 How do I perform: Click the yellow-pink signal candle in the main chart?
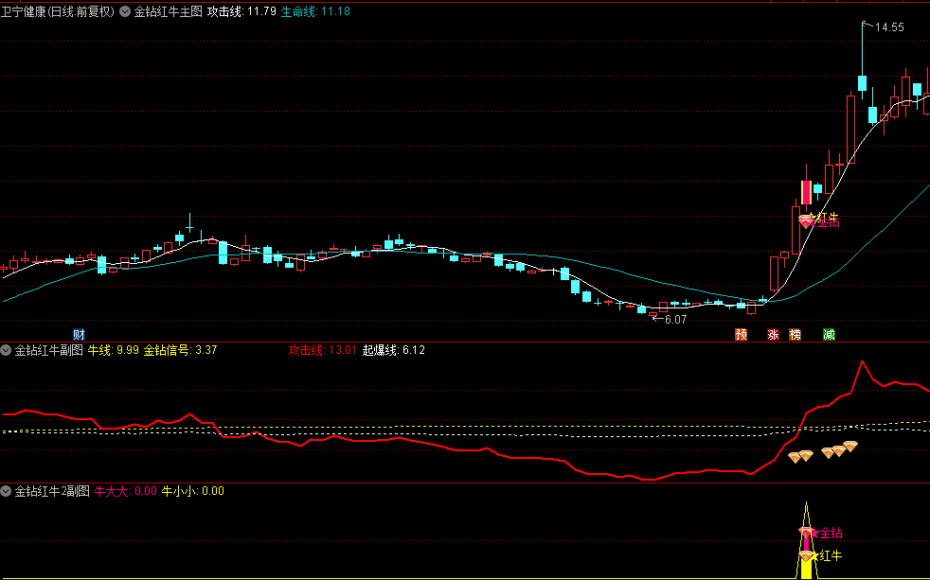point(806,192)
